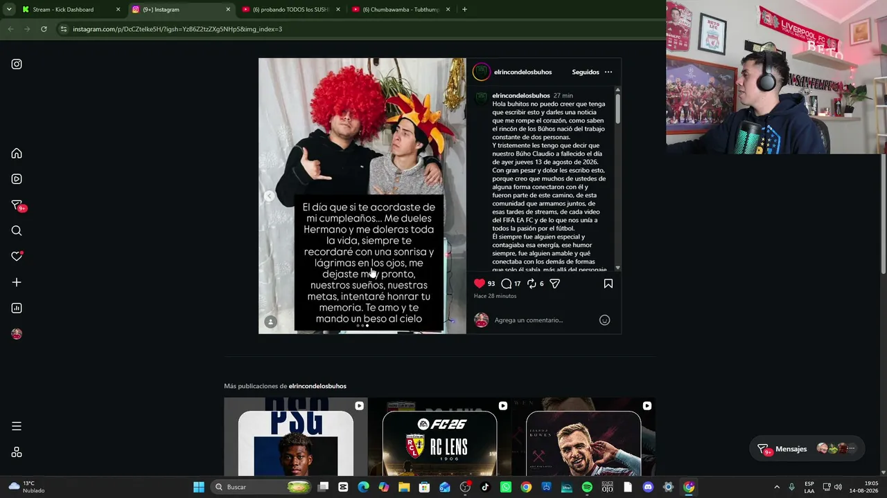The height and width of the screenshot is (498, 887).
Task: Open elrincondelosbuhos story avatar in header
Action: pyautogui.click(x=482, y=72)
